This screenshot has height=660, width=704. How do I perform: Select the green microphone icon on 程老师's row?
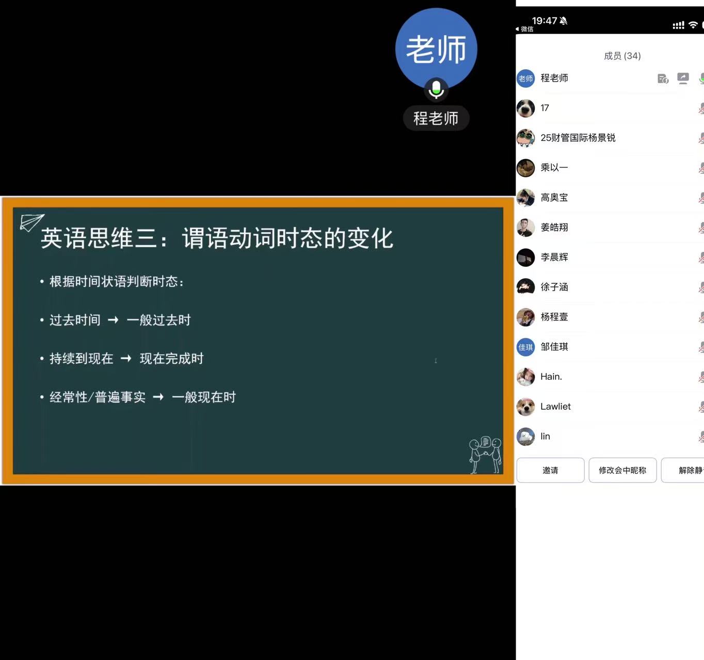(x=701, y=78)
